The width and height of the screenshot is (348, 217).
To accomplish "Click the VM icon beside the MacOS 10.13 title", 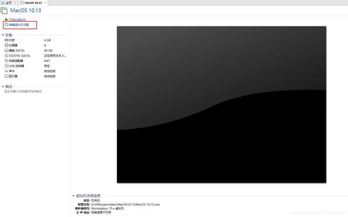I will tap(4, 10).
